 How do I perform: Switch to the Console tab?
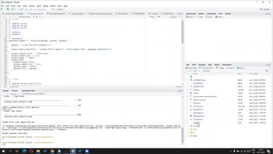click(x=6, y=91)
